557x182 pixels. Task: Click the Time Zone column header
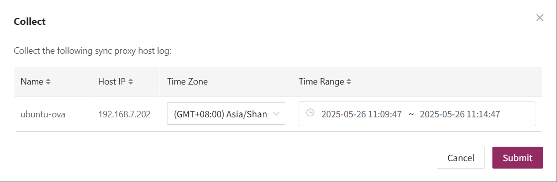click(x=187, y=82)
